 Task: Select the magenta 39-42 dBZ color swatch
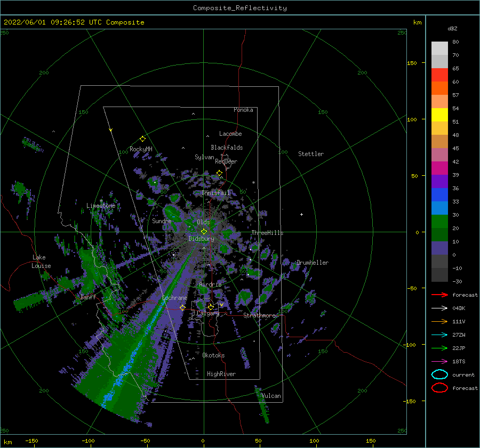(x=439, y=168)
